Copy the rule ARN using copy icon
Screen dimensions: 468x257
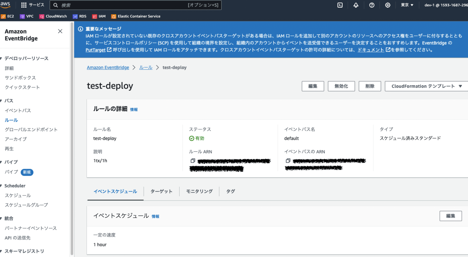tap(193, 161)
